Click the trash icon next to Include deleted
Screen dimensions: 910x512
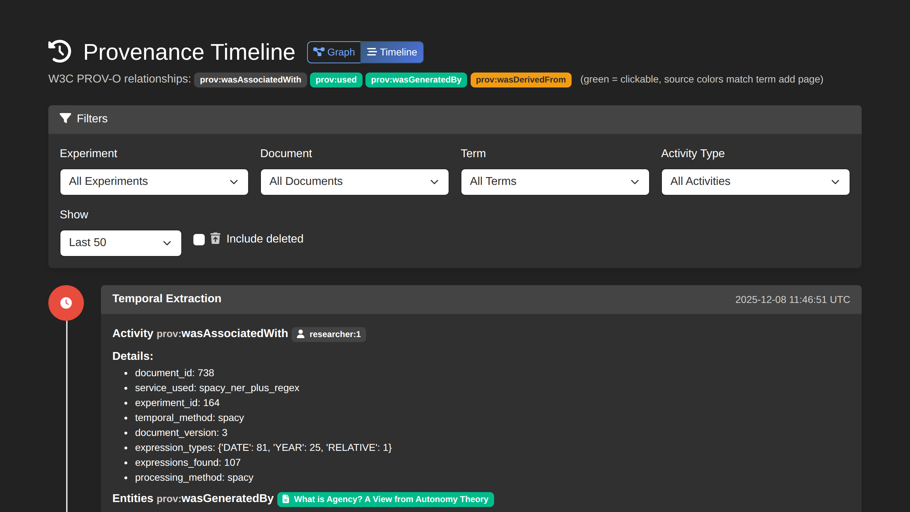[x=215, y=239]
